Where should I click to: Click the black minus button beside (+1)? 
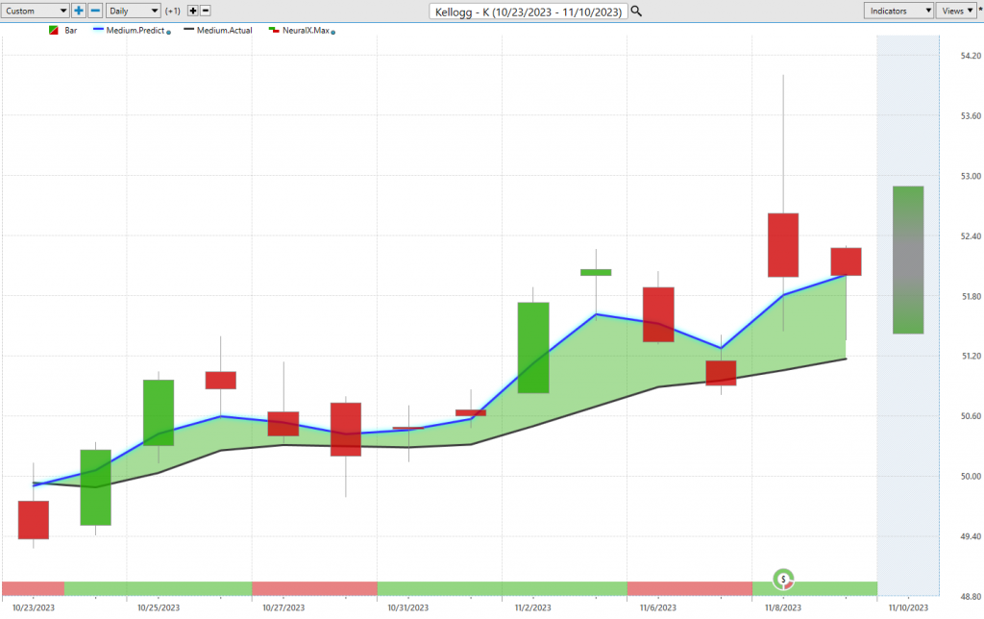[206, 11]
